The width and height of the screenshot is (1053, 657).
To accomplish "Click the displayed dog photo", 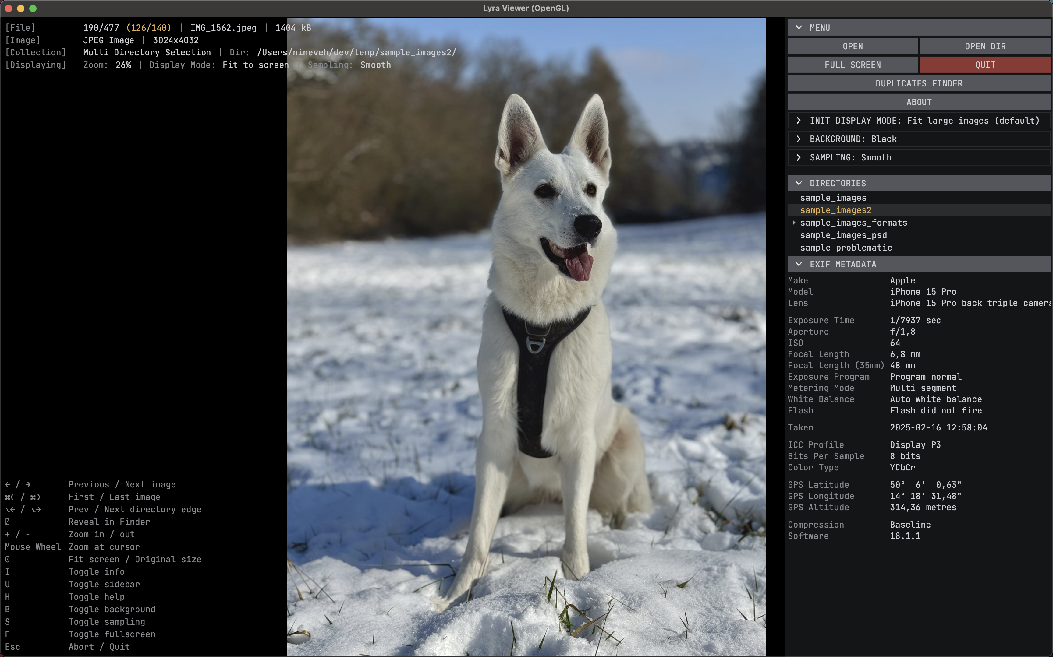I will click(526, 337).
